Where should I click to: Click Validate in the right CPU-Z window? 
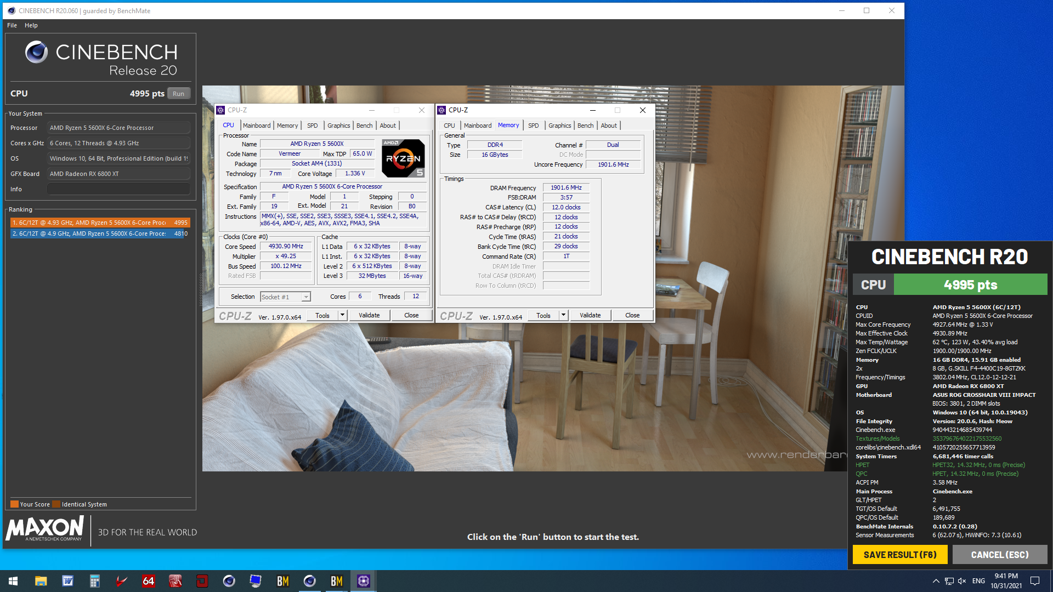590,315
